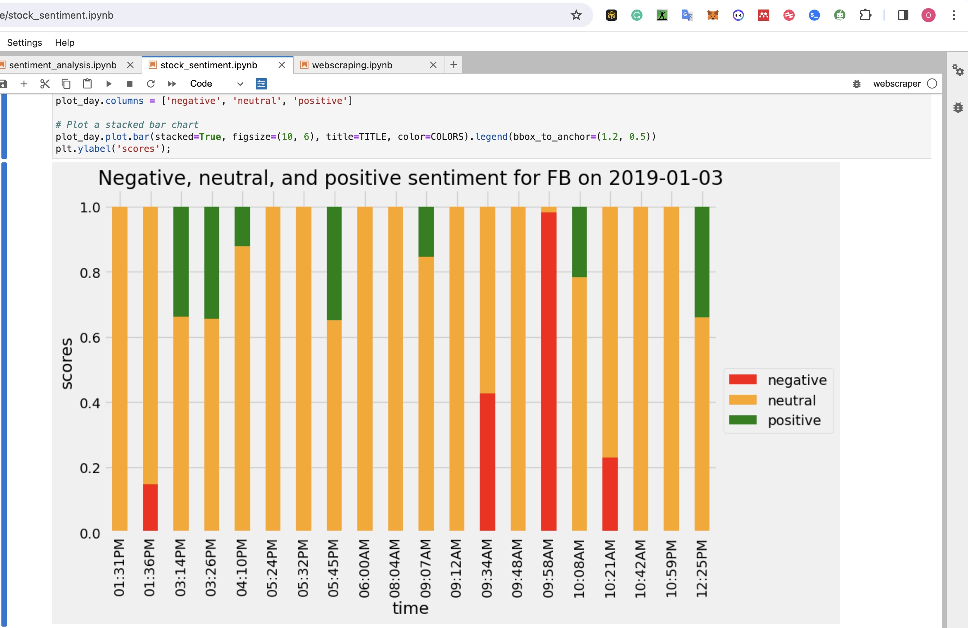Viewport: 968px width, 628px height.
Task: Restart the kernel
Action: click(x=151, y=84)
